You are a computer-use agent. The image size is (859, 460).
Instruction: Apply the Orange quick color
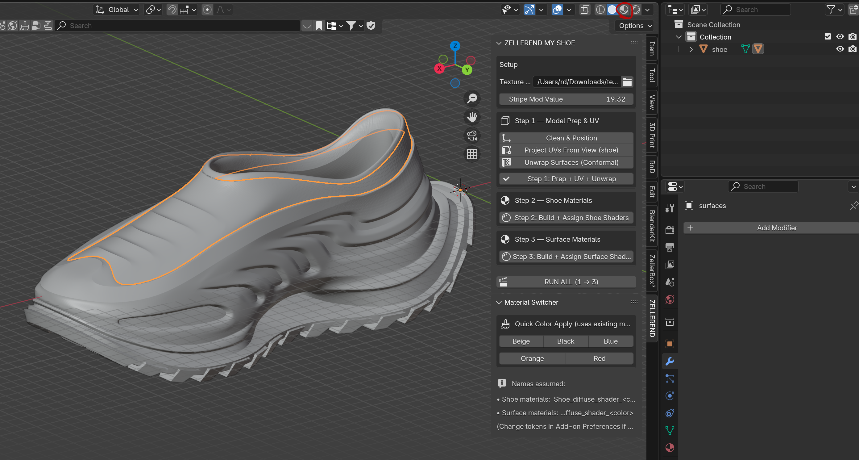[x=532, y=358]
